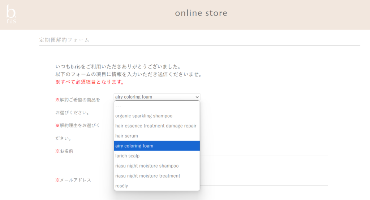Viewport: 370px width, 200px height.
Task: Click the ※お名前 label
Action: coord(64,151)
